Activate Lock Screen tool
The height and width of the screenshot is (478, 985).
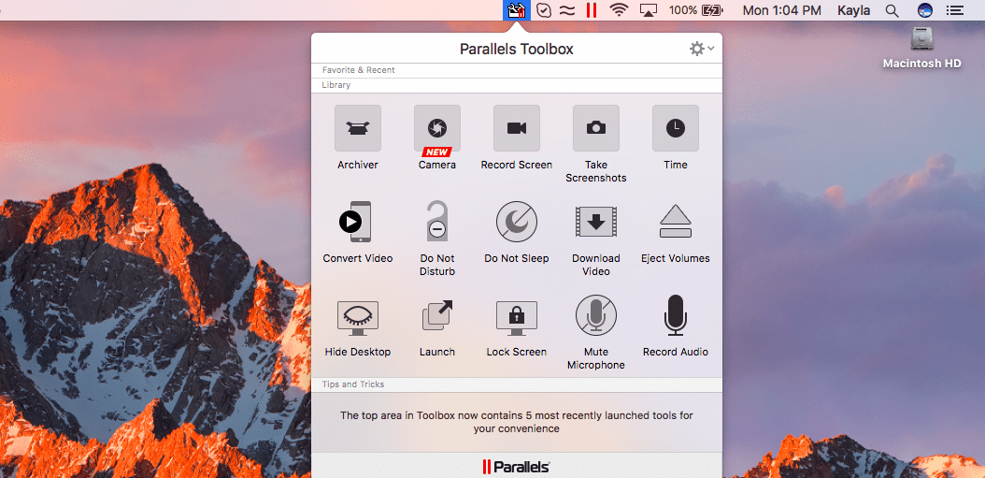click(x=517, y=316)
